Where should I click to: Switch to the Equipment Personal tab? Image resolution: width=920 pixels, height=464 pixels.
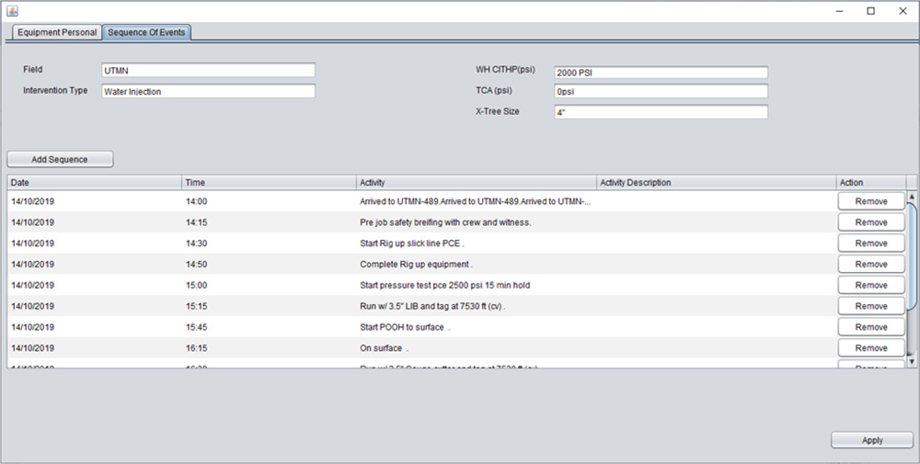56,32
